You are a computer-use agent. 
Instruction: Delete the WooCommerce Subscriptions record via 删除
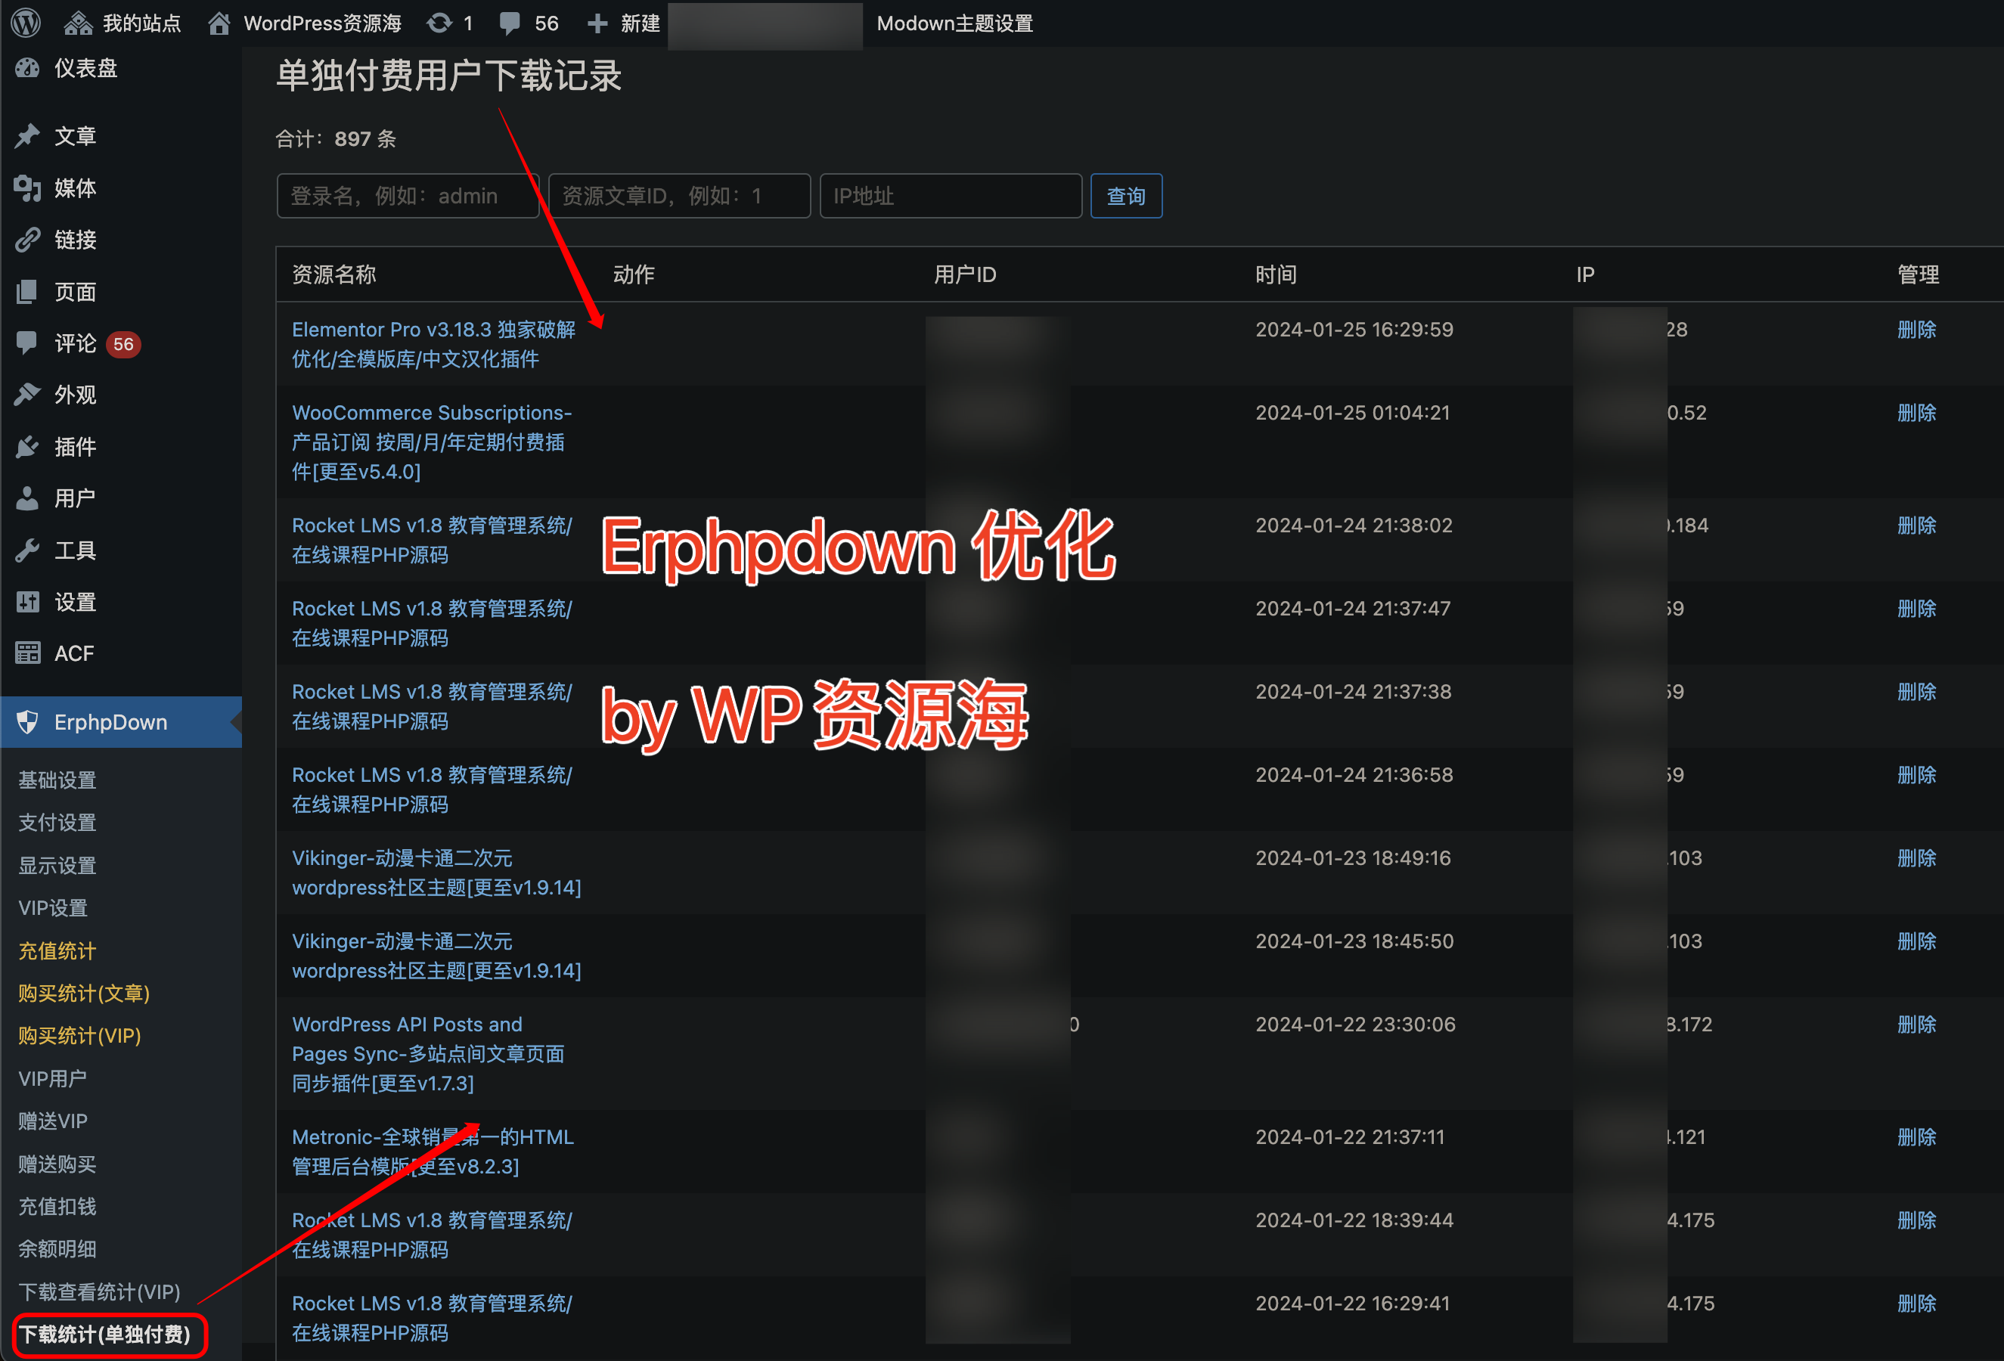[1917, 413]
